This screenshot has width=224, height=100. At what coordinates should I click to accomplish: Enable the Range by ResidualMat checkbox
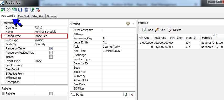pos(51,53)
